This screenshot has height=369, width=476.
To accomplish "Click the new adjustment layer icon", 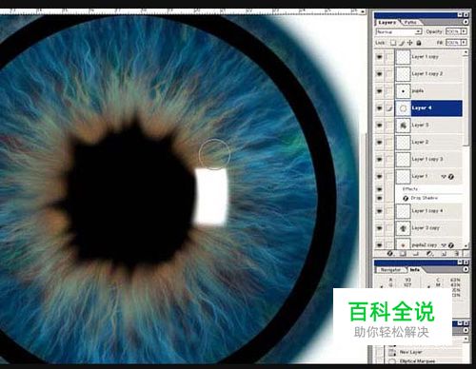I will (429, 254).
